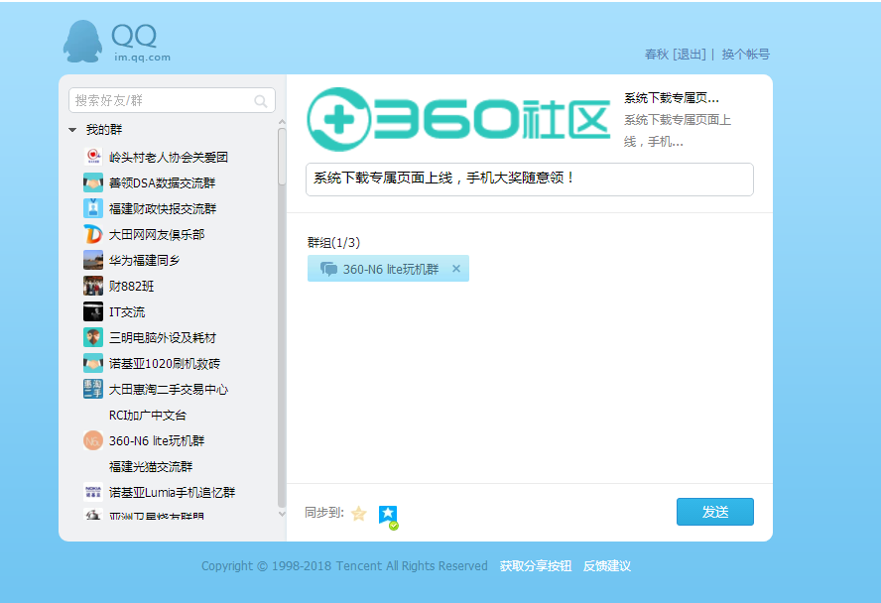Click the grey share summary text 系统下载专属页面上线，手机...
The image size is (881, 603).
pyautogui.click(x=678, y=131)
